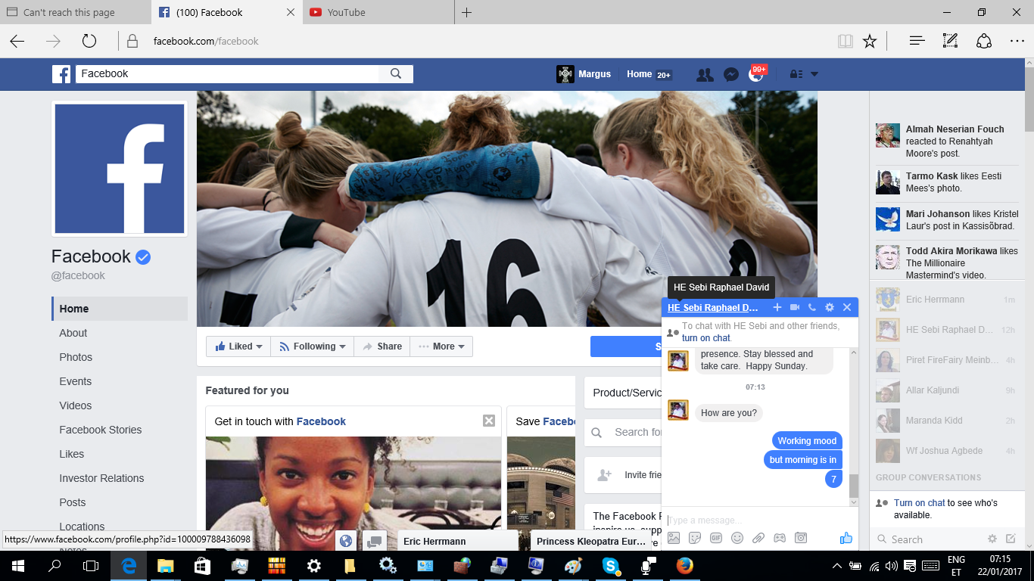Open games controller icon in chat
This screenshot has width=1034, height=581.
tap(780, 538)
